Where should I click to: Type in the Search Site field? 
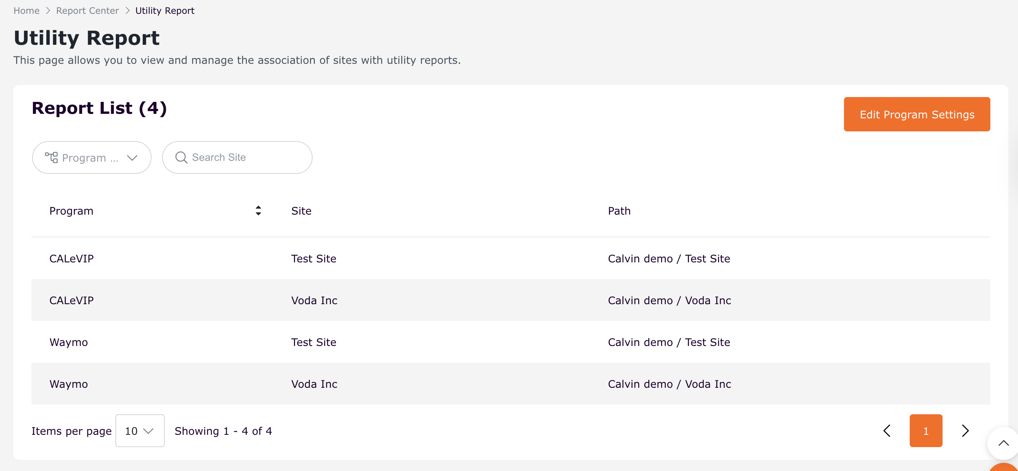coord(245,157)
